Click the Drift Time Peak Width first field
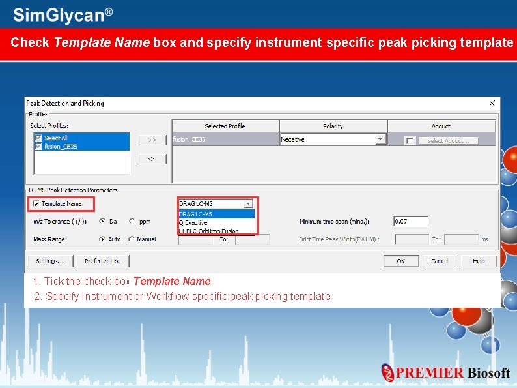The image size is (517, 388). point(412,239)
